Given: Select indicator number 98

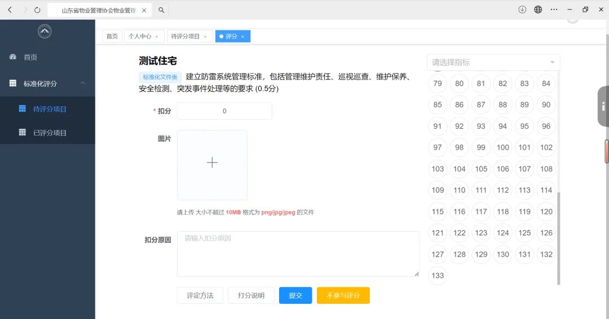Looking at the screenshot, I should click(460, 147).
